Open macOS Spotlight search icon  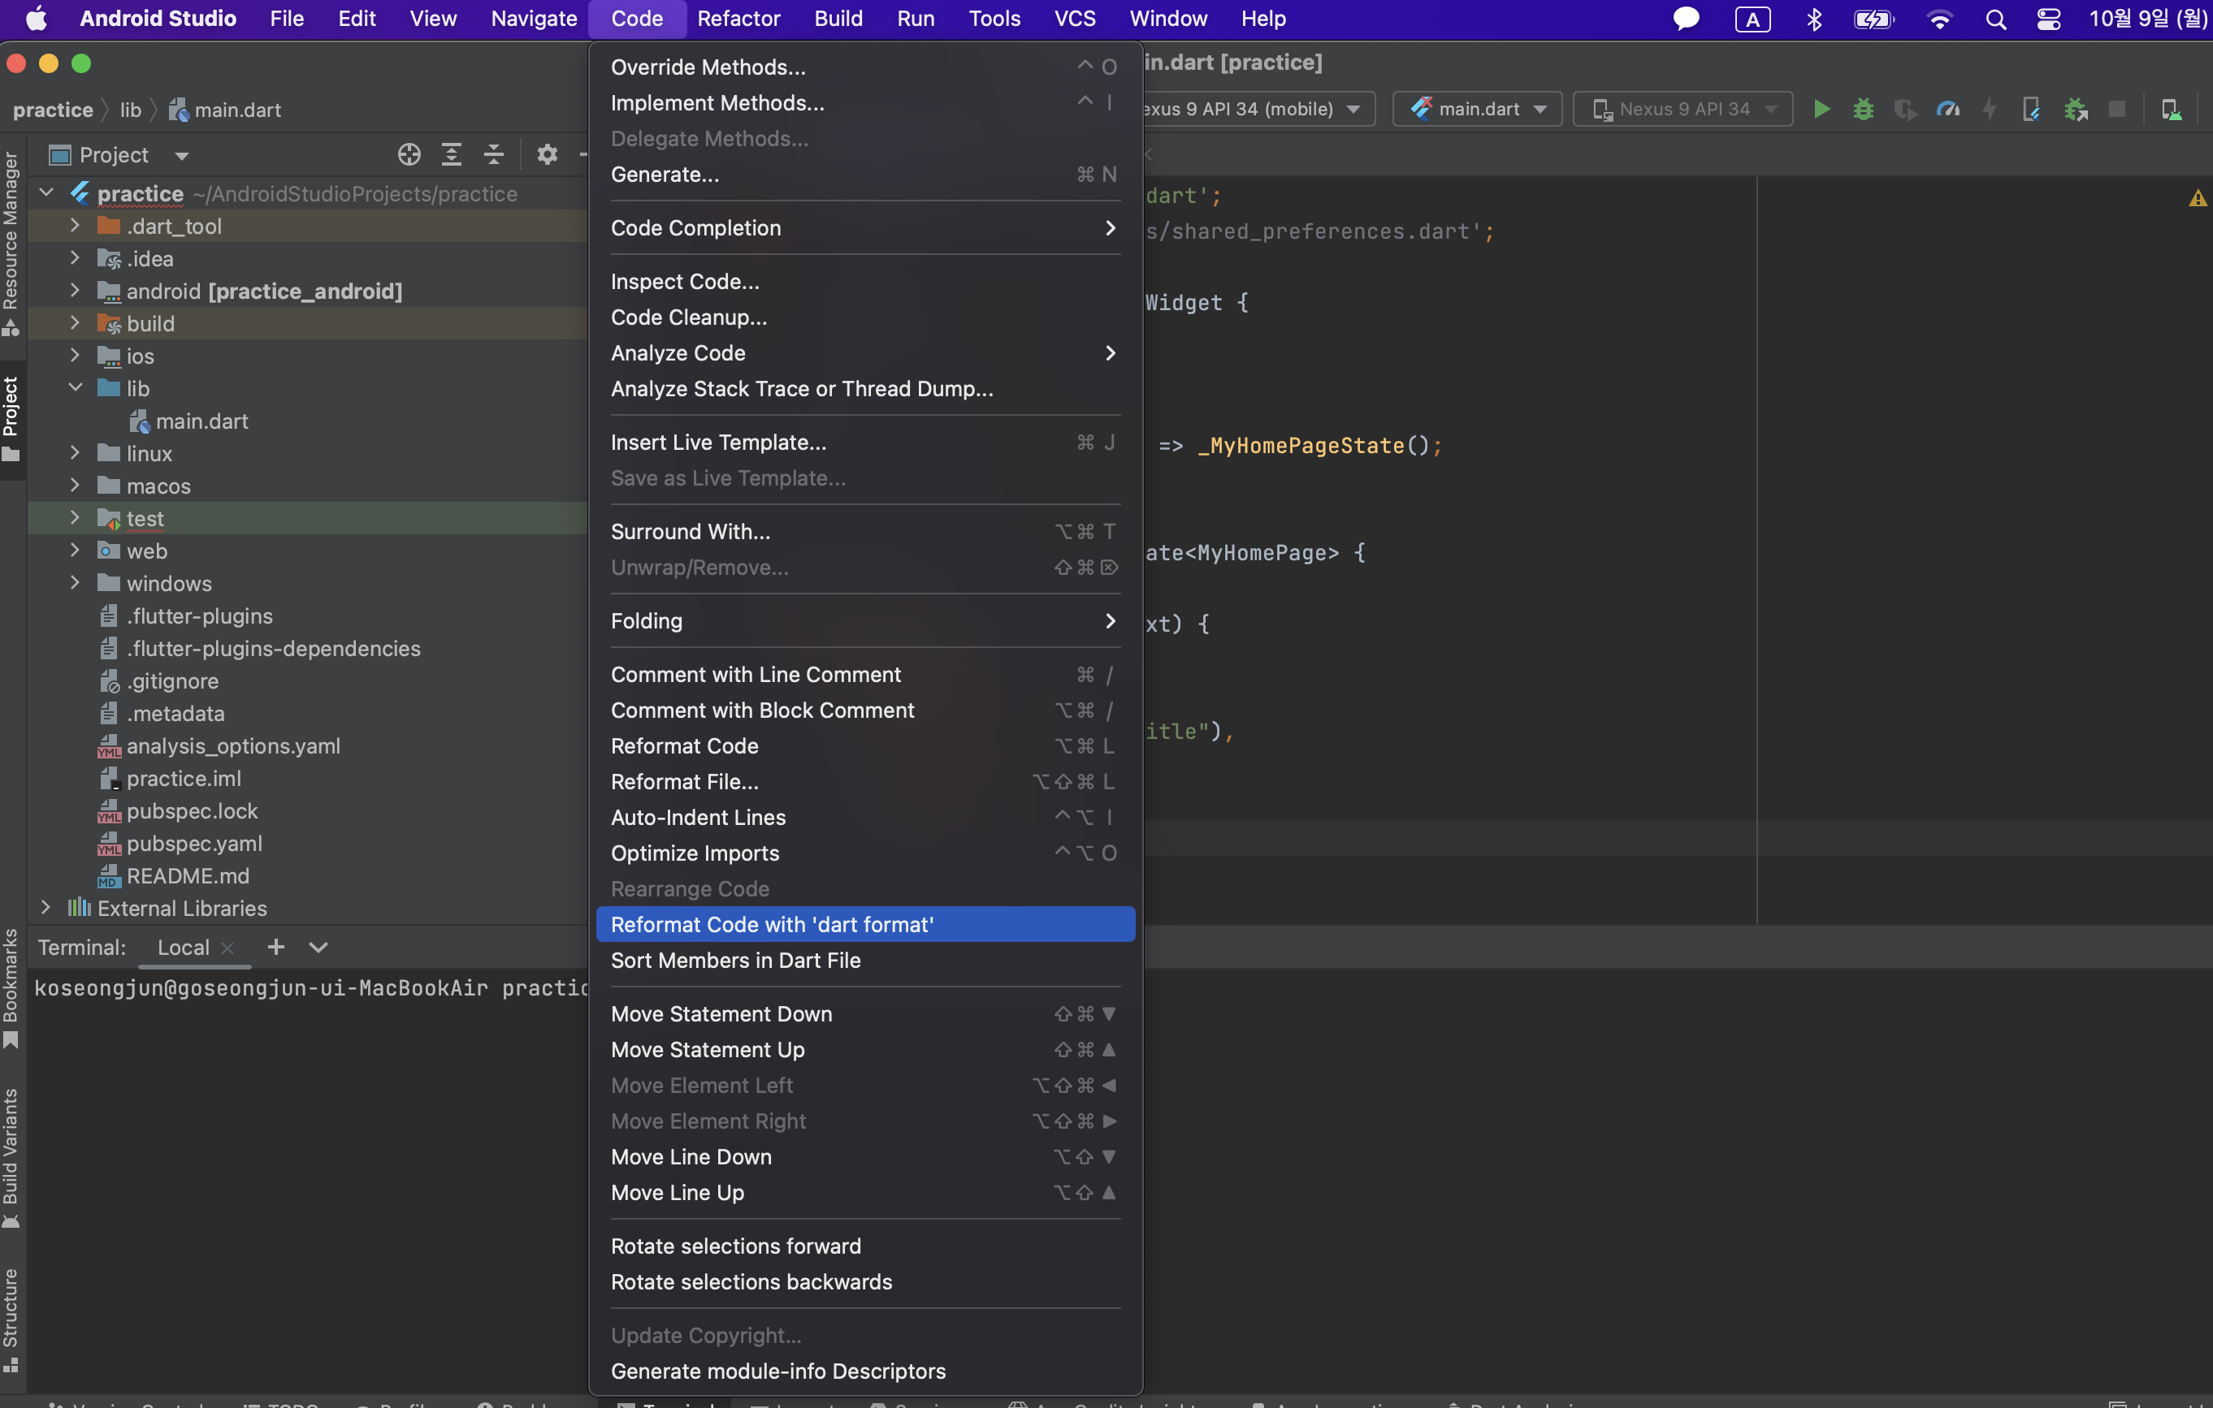point(1995,19)
